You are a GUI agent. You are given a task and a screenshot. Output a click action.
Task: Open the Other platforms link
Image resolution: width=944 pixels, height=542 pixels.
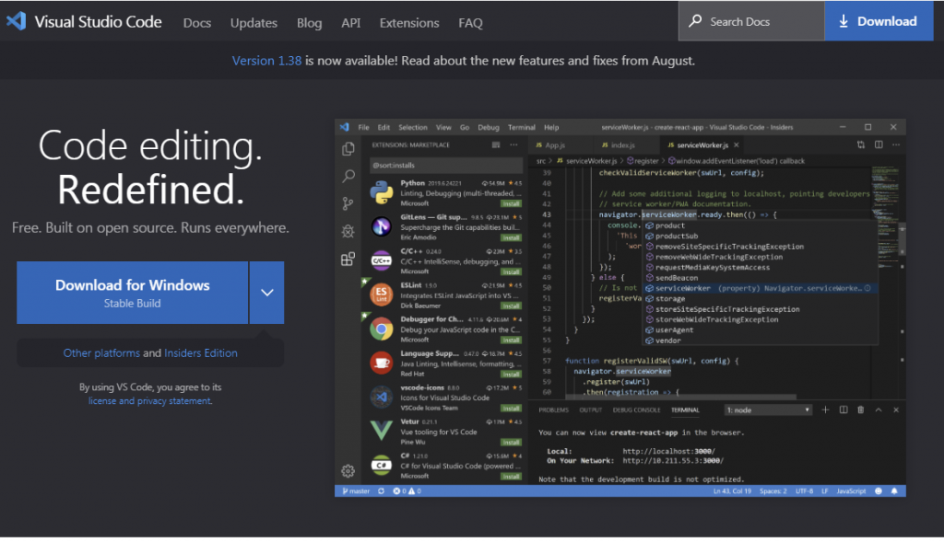(x=101, y=352)
